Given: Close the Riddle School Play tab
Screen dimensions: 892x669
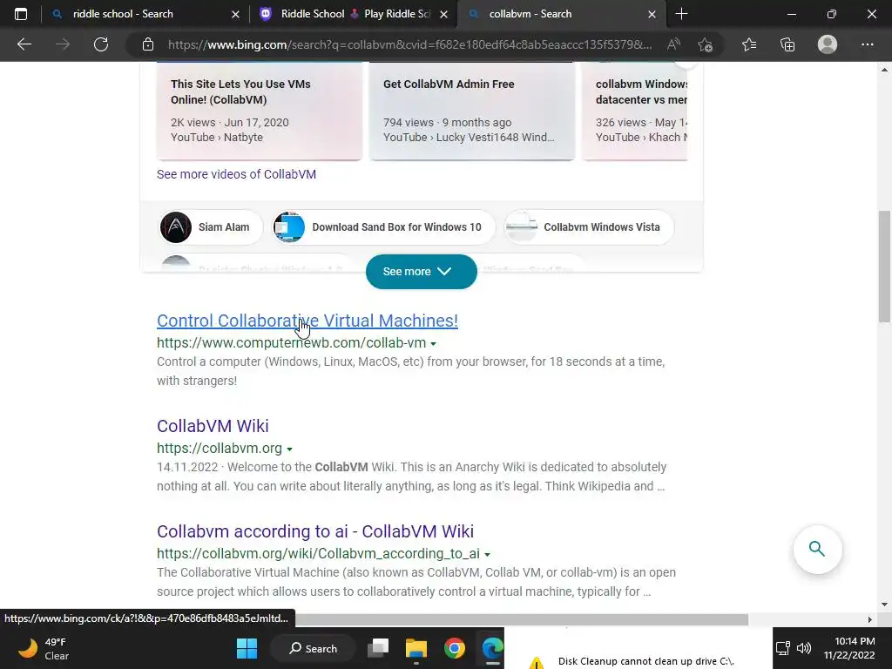Looking at the screenshot, I should pos(444,14).
